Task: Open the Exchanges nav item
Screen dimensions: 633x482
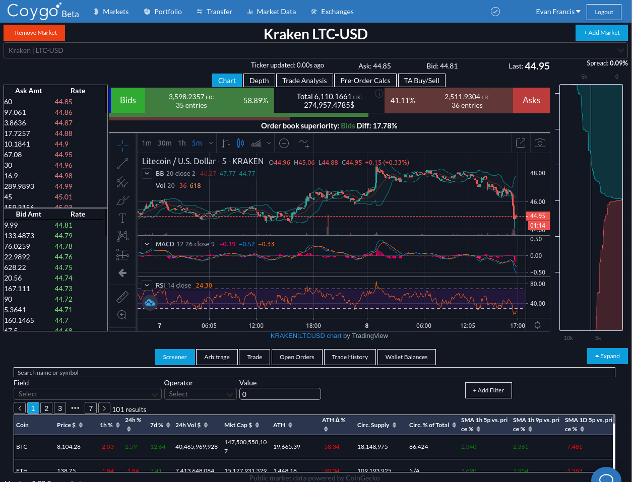Action: [332, 12]
